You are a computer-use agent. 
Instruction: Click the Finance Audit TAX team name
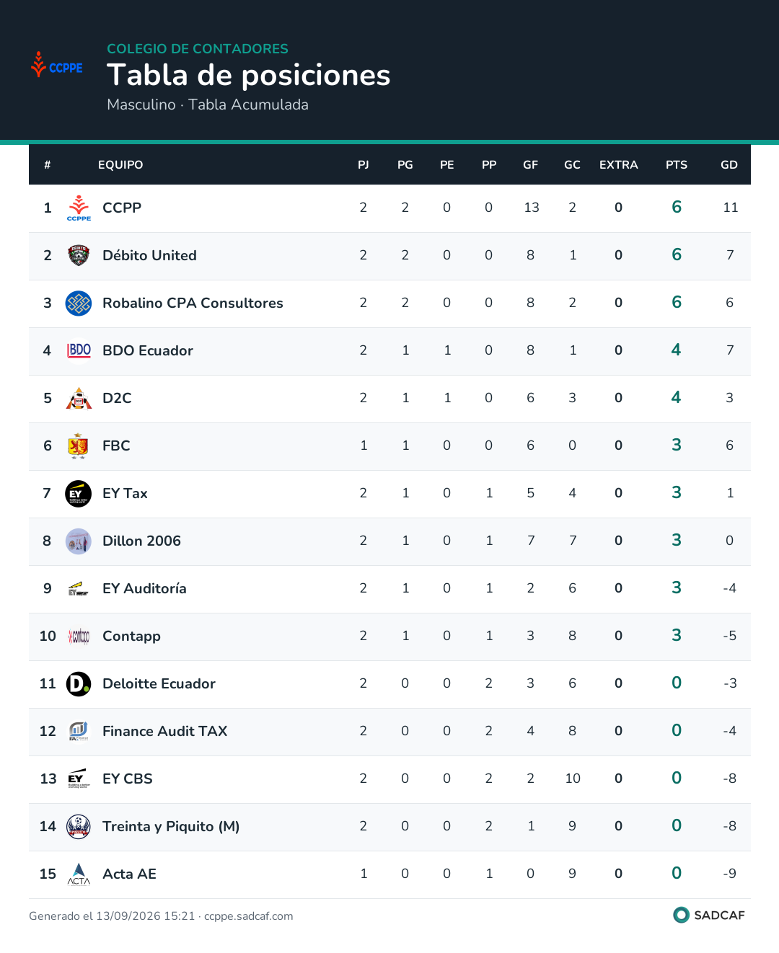(x=164, y=731)
